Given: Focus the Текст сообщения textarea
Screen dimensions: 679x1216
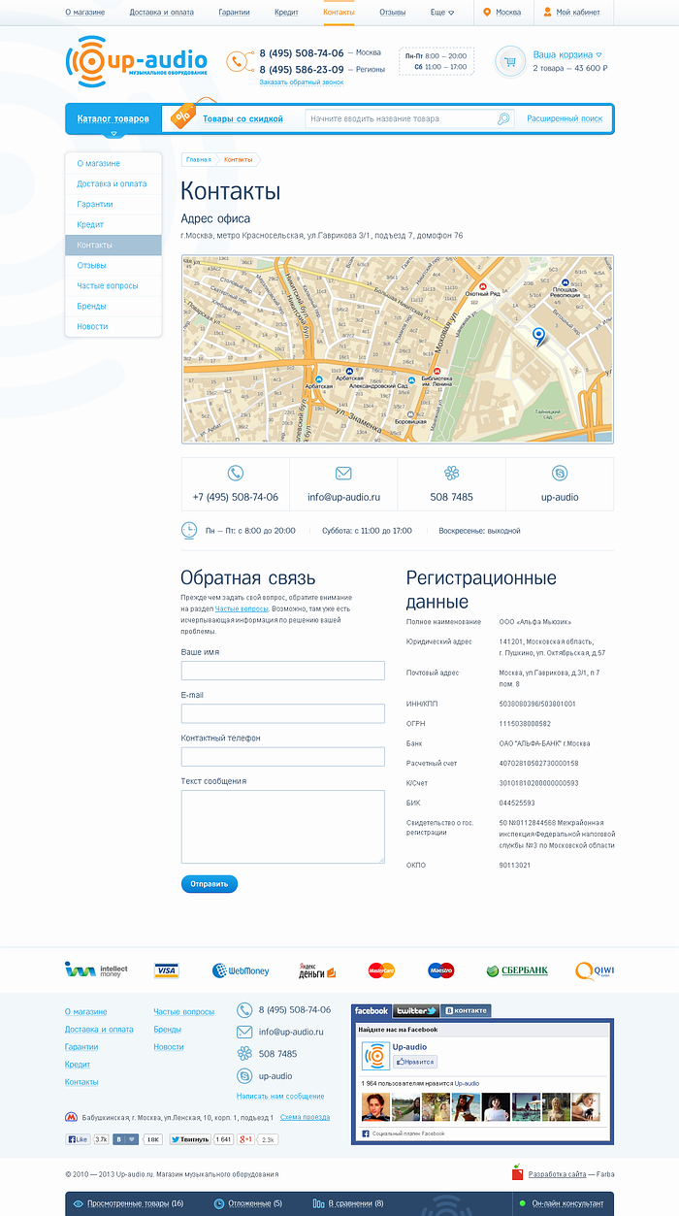Looking at the screenshot, I should pos(283,826).
